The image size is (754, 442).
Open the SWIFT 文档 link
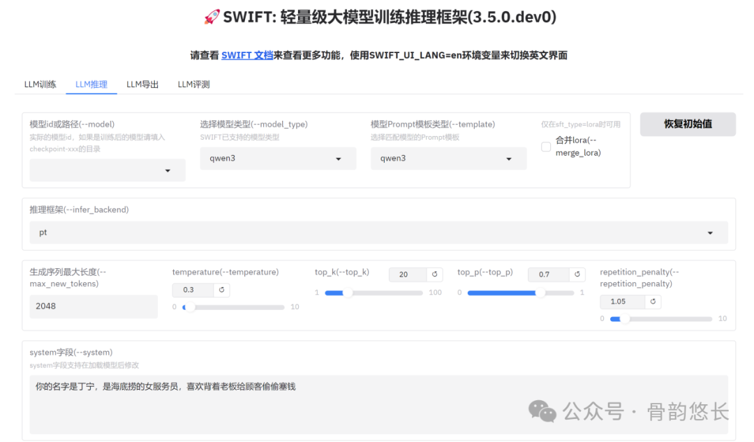coord(247,55)
